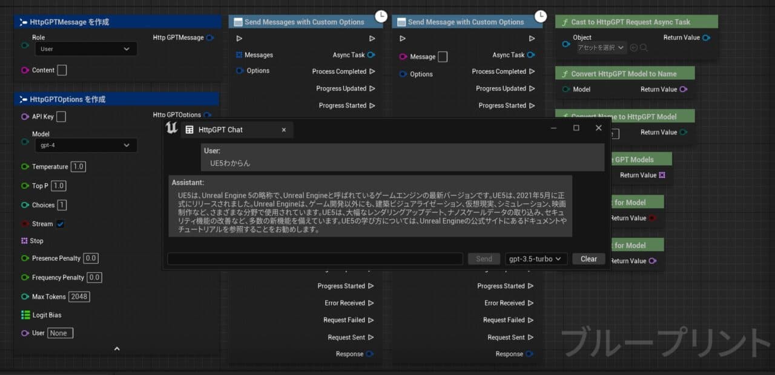
Task: Click the Async Task output pin on Send Messages
Action: 371,55
